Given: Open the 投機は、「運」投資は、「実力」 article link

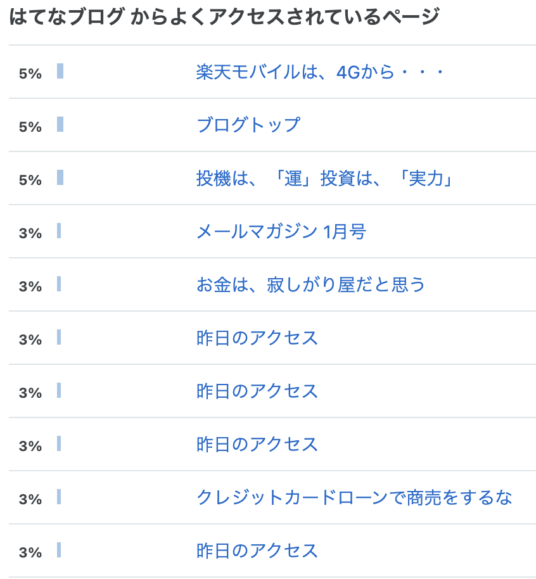Looking at the screenshot, I should point(324,178).
